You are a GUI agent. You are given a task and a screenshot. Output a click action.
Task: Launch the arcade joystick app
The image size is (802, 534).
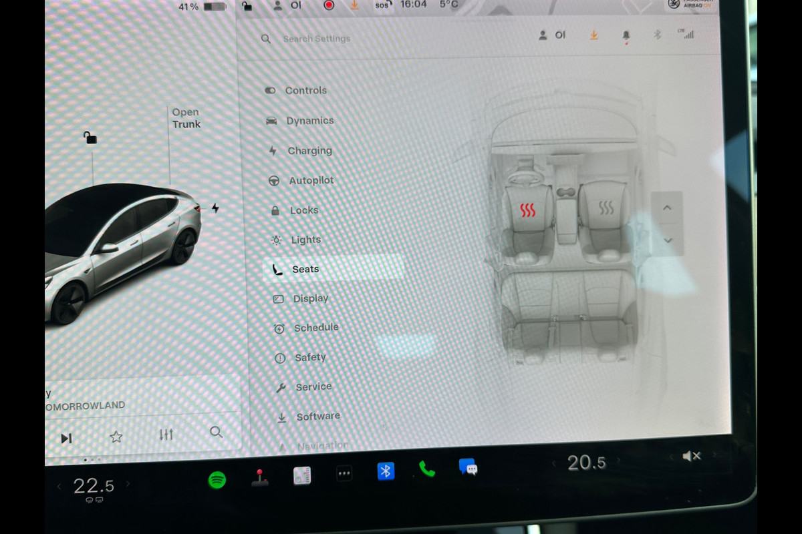tap(259, 477)
